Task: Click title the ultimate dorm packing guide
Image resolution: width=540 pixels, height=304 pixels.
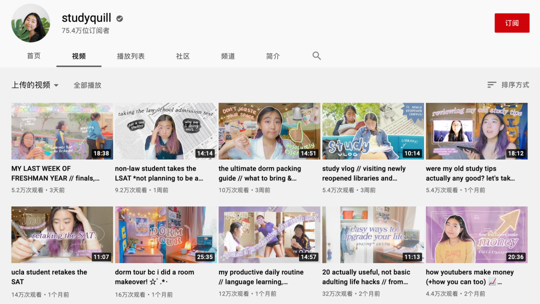Action: (x=259, y=173)
